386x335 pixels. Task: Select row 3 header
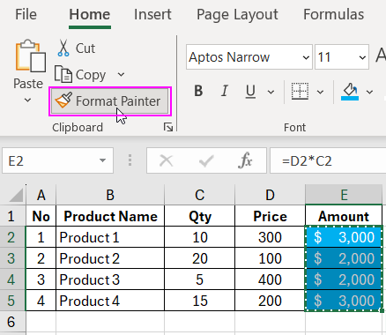click(12, 258)
